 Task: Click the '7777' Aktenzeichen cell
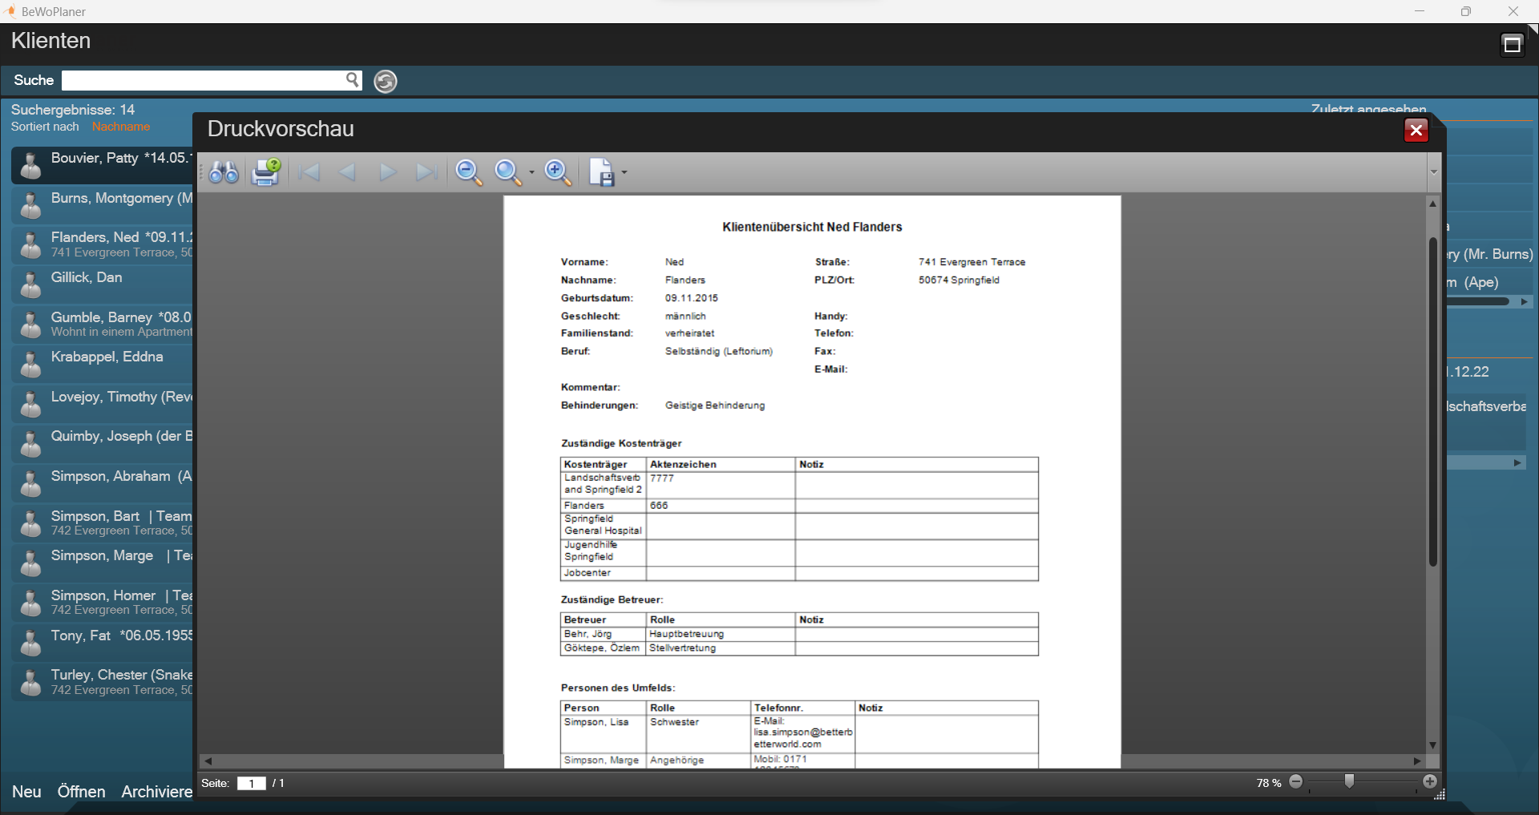pos(721,484)
